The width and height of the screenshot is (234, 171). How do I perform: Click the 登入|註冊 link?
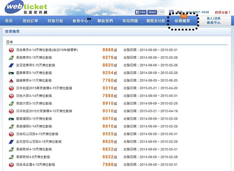pyautogui.click(x=214, y=18)
